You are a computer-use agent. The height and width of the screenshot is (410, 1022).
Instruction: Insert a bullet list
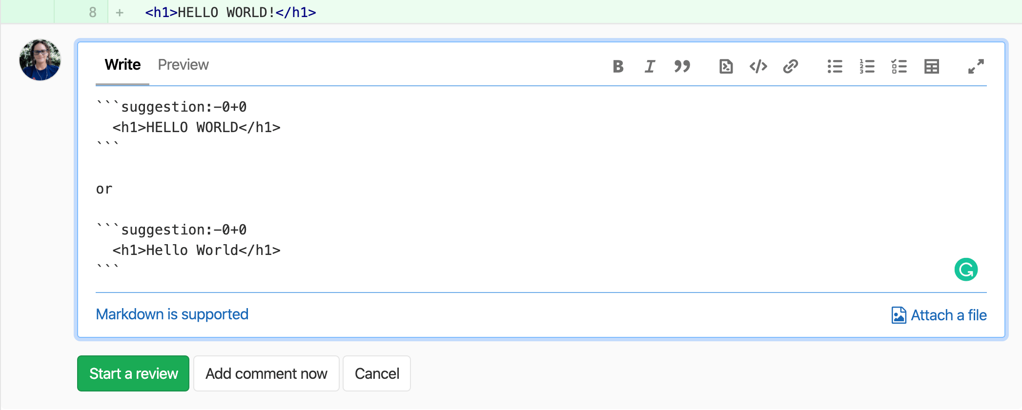click(x=835, y=67)
